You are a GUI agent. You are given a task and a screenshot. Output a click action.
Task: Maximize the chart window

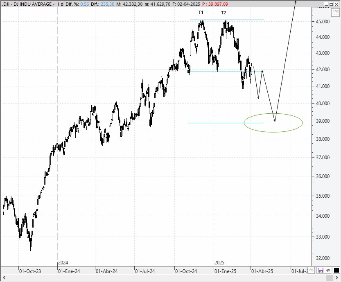(x=331, y=4)
